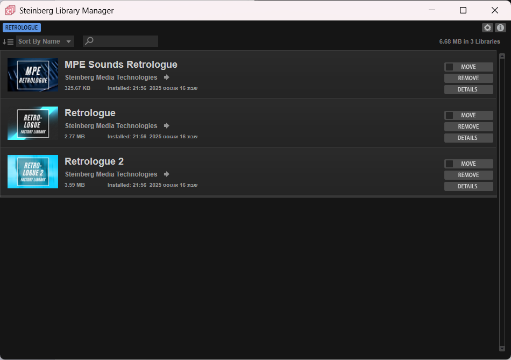Click Steinberg Media Technologies under MPE Sounds Retrologue
Screen dimensions: 511x360
coord(111,77)
